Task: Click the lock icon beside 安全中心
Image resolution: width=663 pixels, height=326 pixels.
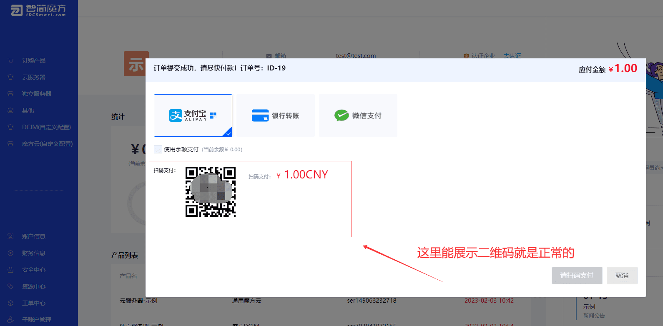Action: coord(11,270)
